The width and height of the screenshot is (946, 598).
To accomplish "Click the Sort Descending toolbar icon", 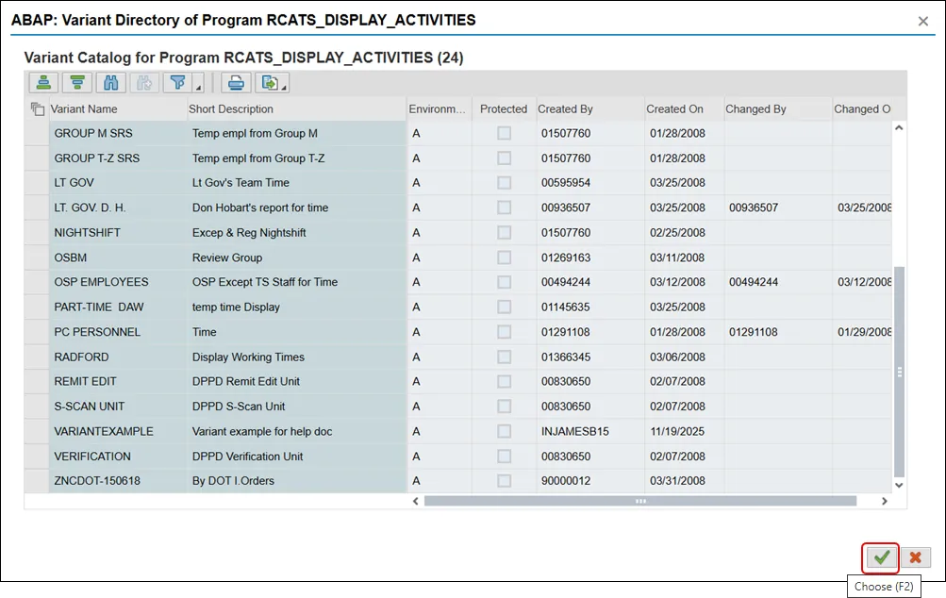I will click(x=77, y=83).
